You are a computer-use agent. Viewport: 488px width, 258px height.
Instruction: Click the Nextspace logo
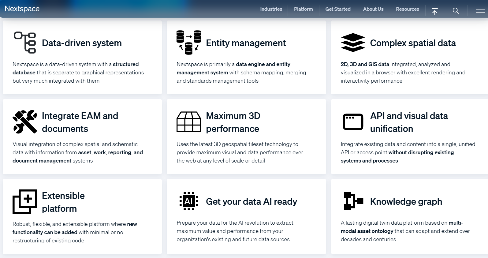coord(22,9)
